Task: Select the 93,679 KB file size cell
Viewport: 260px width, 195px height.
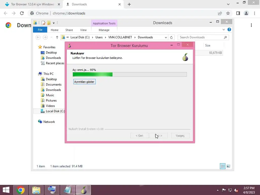Action: coord(215,53)
